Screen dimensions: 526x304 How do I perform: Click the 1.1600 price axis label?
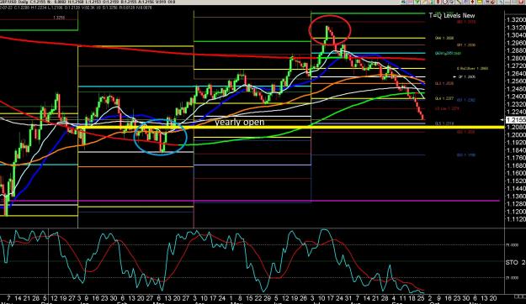(516, 173)
